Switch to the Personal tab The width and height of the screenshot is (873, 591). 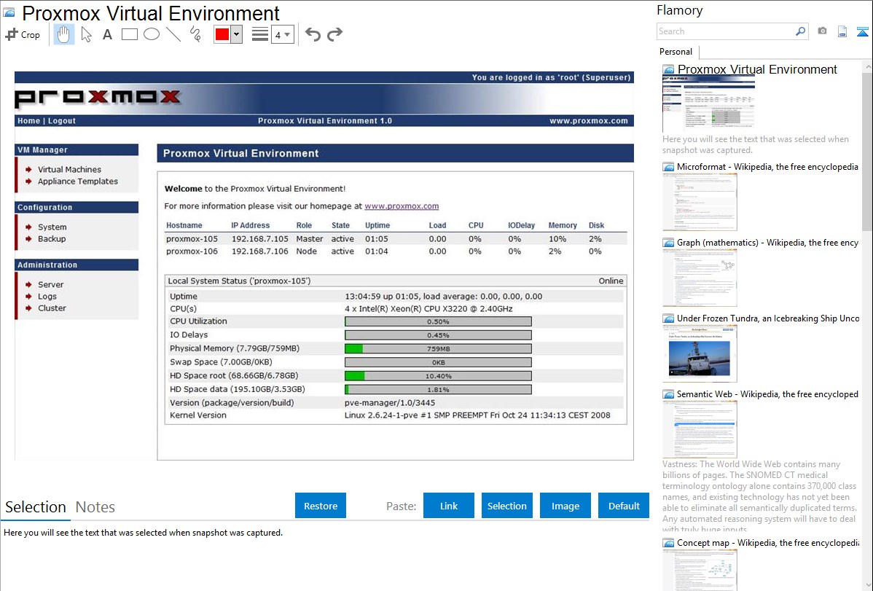point(676,52)
